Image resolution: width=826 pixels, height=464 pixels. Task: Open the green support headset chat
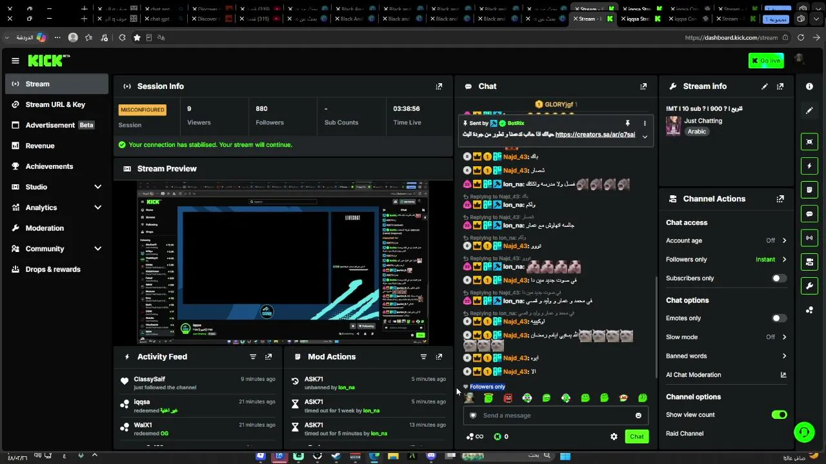(804, 432)
